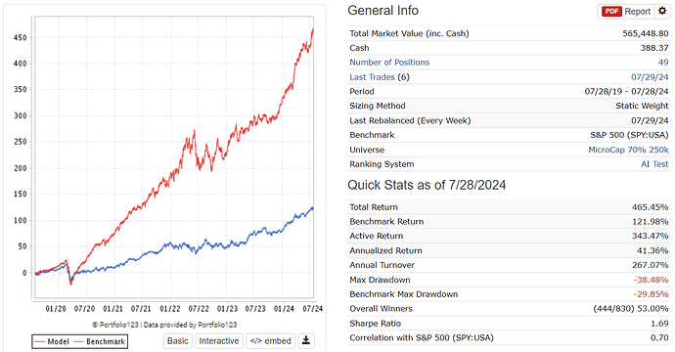
Task: Select the Correlation with S&P 500 0.70 value
Action: click(659, 337)
